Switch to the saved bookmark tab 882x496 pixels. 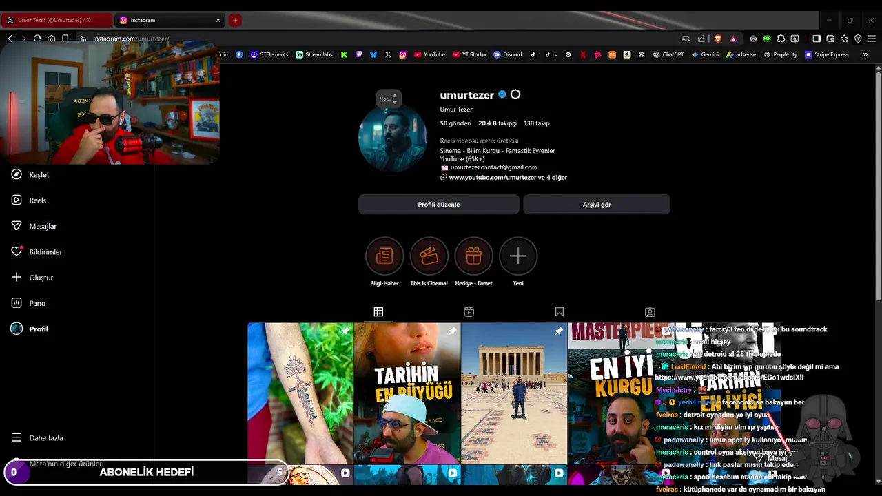560,312
